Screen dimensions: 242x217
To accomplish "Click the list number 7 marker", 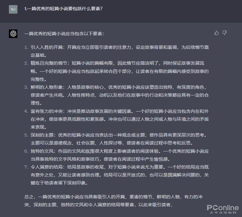I will pyautogui.click(x=26, y=167).
